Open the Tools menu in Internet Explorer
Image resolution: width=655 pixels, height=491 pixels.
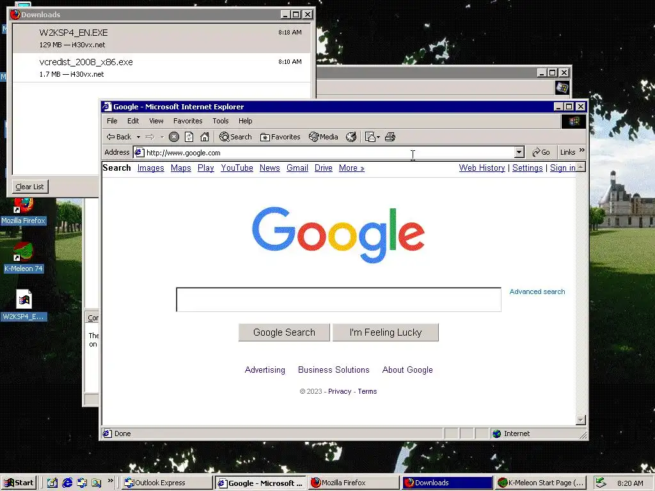(221, 121)
